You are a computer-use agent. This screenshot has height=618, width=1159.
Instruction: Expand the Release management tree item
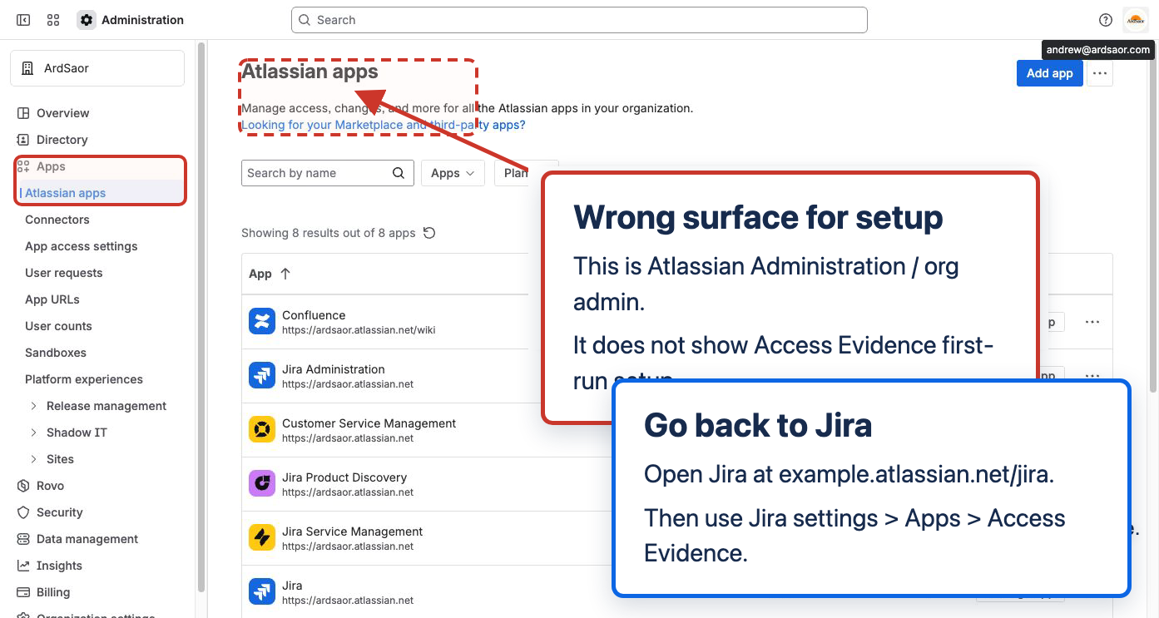[34, 406]
